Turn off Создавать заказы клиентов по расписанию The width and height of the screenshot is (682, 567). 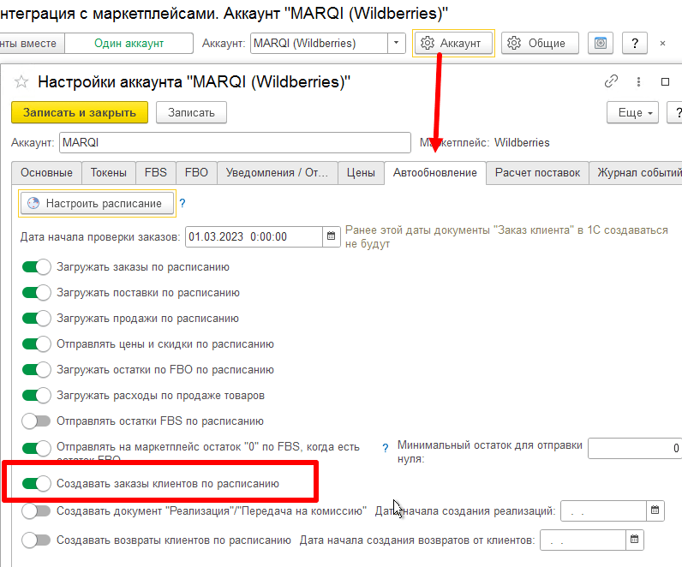point(36,484)
